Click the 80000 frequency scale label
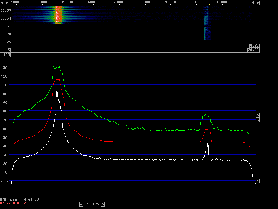The height and width of the screenshot is (209, 278). click(x=145, y=2)
